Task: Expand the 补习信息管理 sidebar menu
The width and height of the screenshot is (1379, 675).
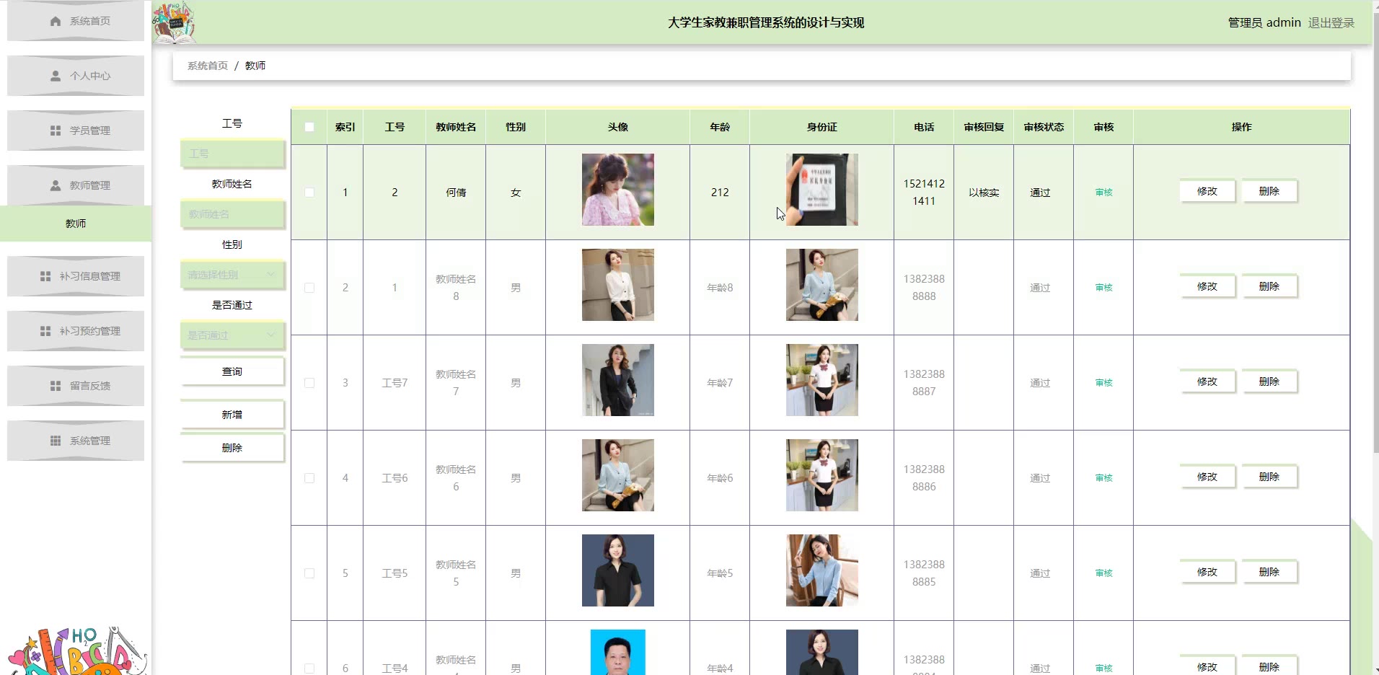Action: [x=76, y=276]
